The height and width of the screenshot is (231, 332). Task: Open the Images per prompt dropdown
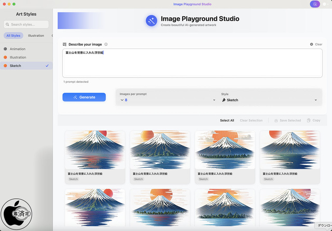coord(167,99)
